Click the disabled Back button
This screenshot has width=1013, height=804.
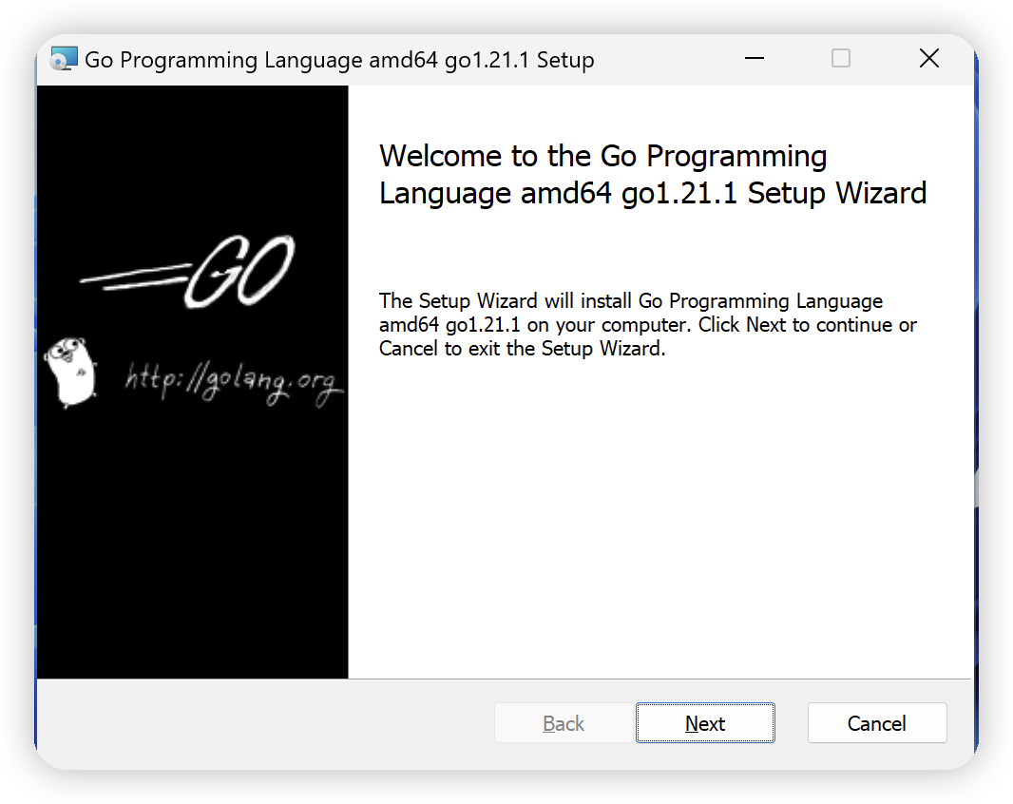[564, 722]
